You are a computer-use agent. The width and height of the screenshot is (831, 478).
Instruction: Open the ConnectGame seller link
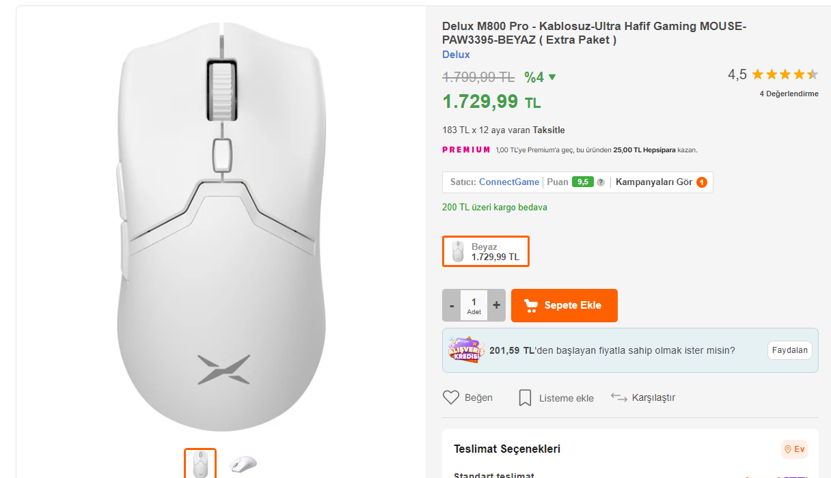coord(508,182)
